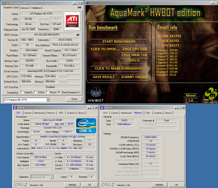This screenshot has width=218, height=188.
Task: Open the Processor #1 selection dropdown
Action: tap(52, 177)
